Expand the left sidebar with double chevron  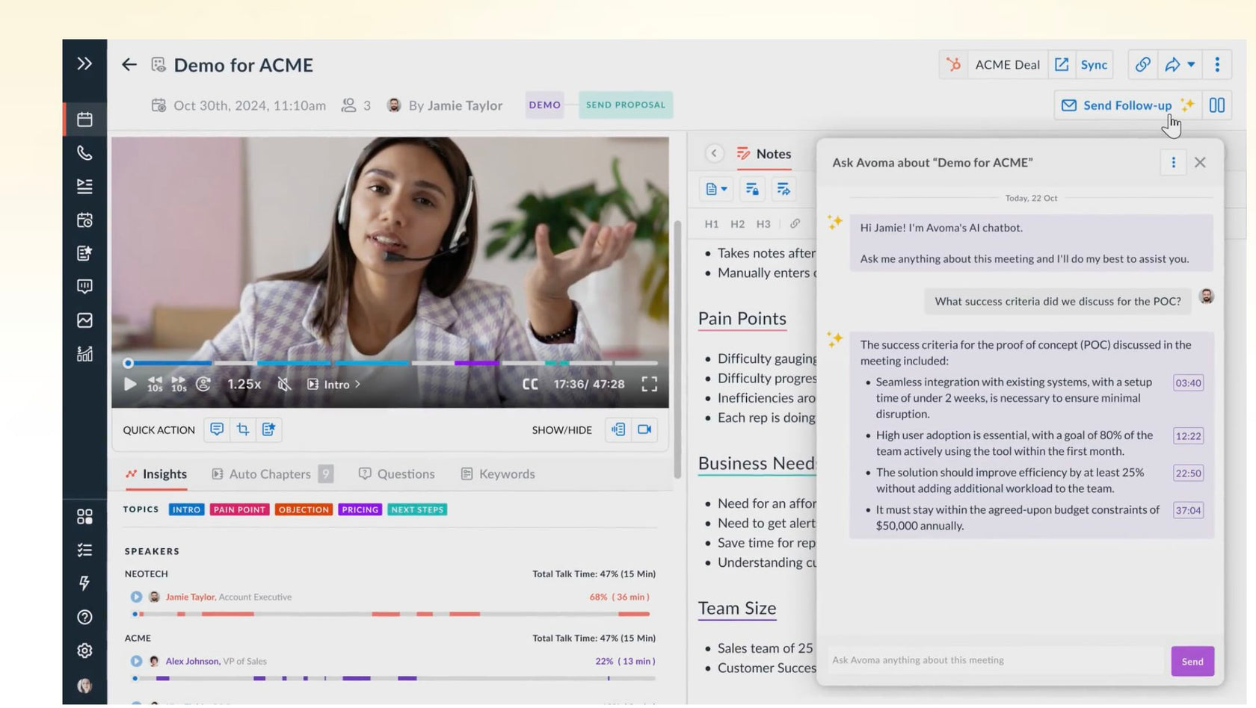84,63
